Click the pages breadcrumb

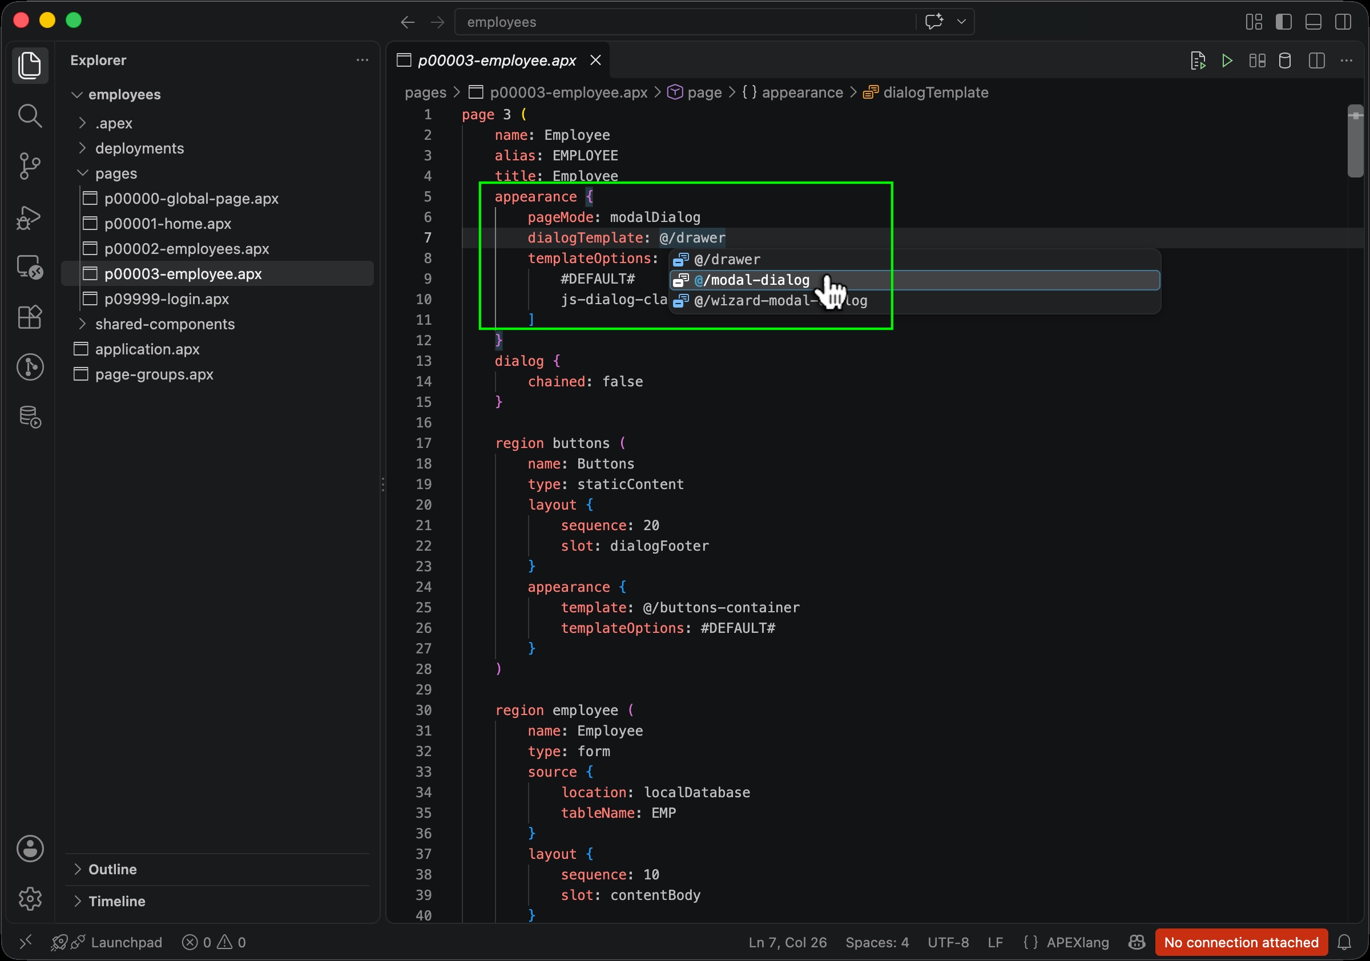tap(425, 92)
